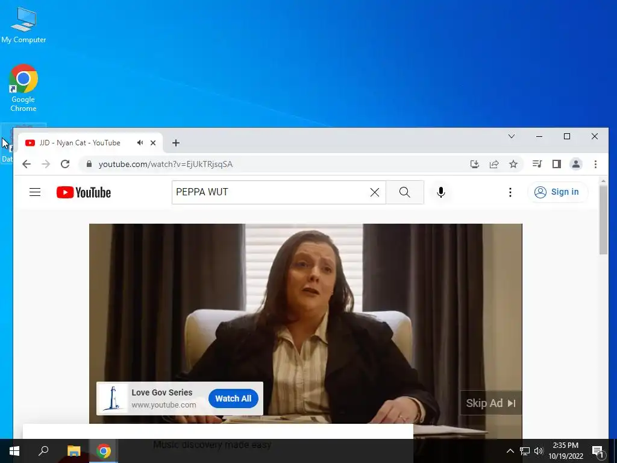Image resolution: width=617 pixels, height=463 pixels.
Task: Close the JJD - Nyan Cat tab
Action: (153, 142)
